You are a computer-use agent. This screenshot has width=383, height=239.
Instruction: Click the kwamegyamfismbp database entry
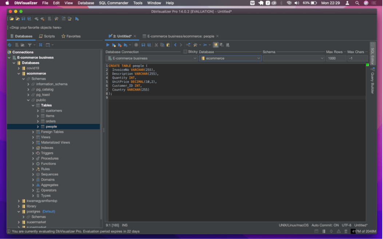pos(42,201)
